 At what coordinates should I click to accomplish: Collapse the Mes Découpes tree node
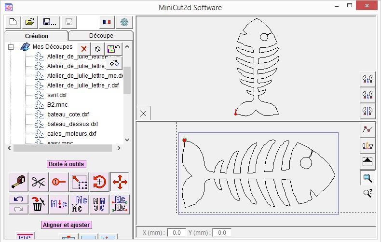(11, 47)
